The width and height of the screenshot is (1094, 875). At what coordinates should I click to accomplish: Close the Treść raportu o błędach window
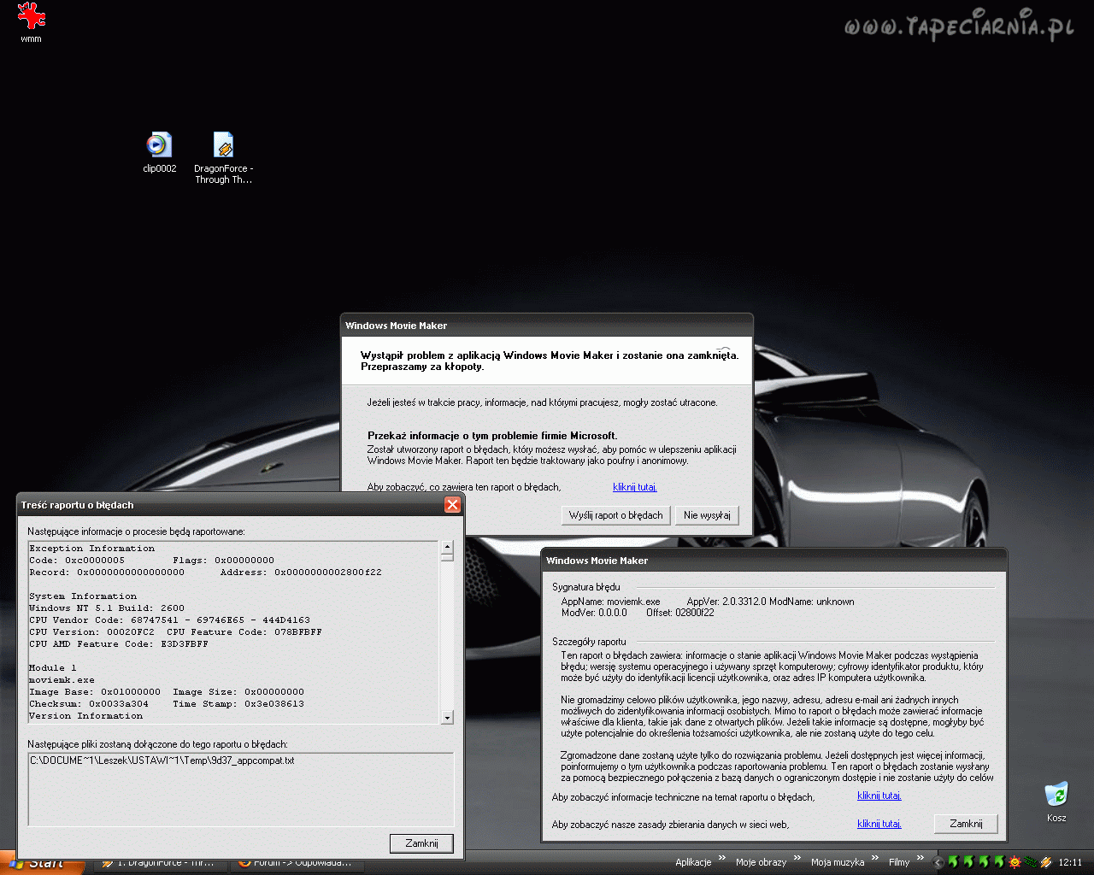(x=453, y=505)
